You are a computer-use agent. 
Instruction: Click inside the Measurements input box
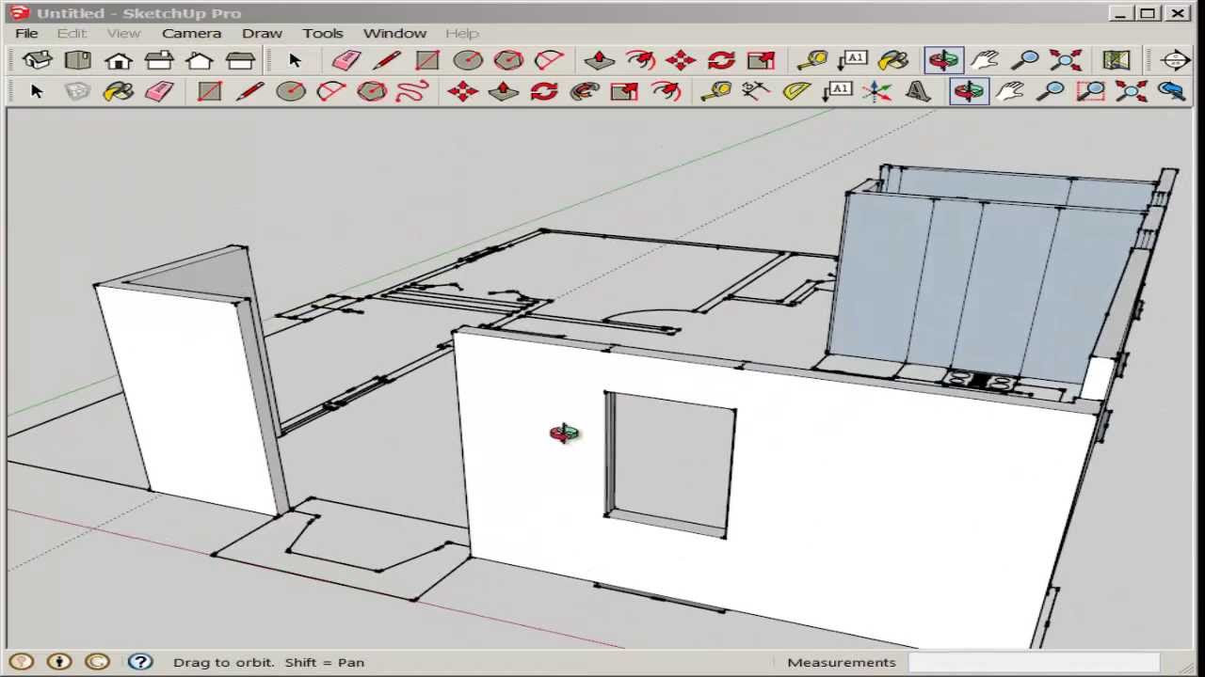(1035, 662)
